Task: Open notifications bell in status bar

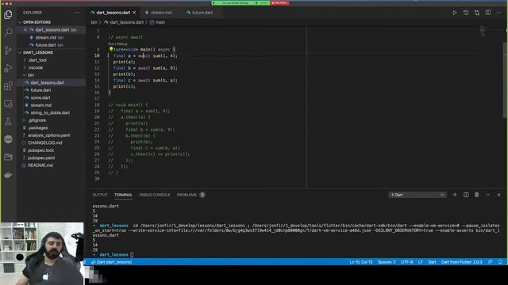Action: pos(500,262)
